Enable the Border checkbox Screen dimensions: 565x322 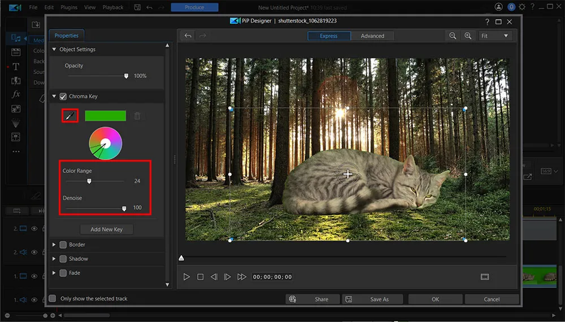click(63, 245)
